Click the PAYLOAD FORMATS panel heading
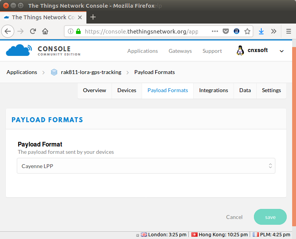The height and width of the screenshot is (239, 296). (47, 120)
